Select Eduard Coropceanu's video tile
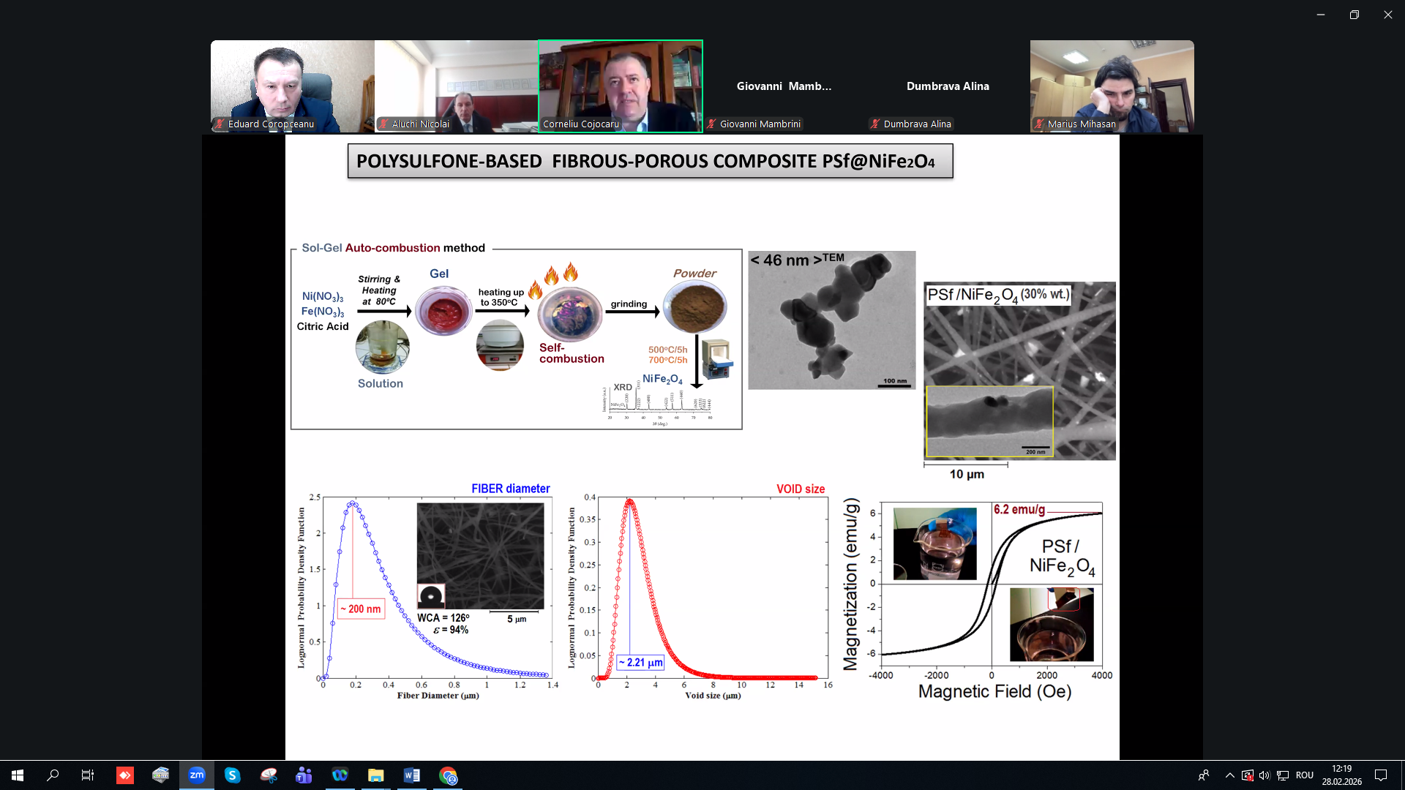 [x=293, y=86]
